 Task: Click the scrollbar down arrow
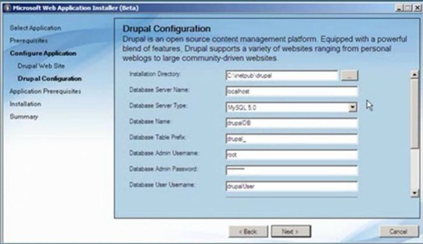click(415, 193)
